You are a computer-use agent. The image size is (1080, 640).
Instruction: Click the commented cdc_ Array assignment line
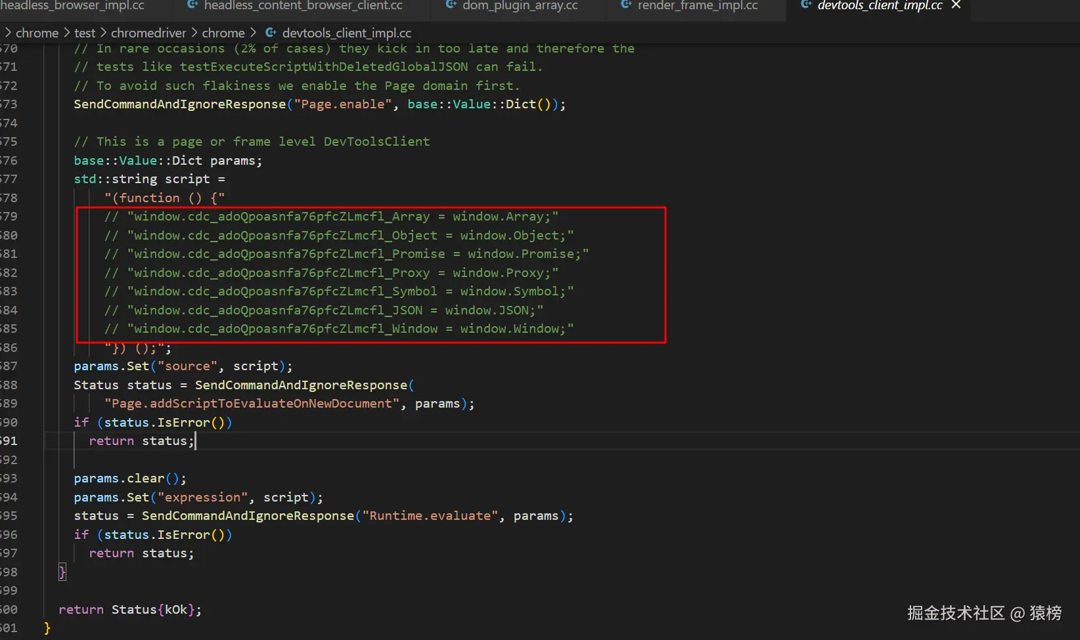click(x=332, y=217)
